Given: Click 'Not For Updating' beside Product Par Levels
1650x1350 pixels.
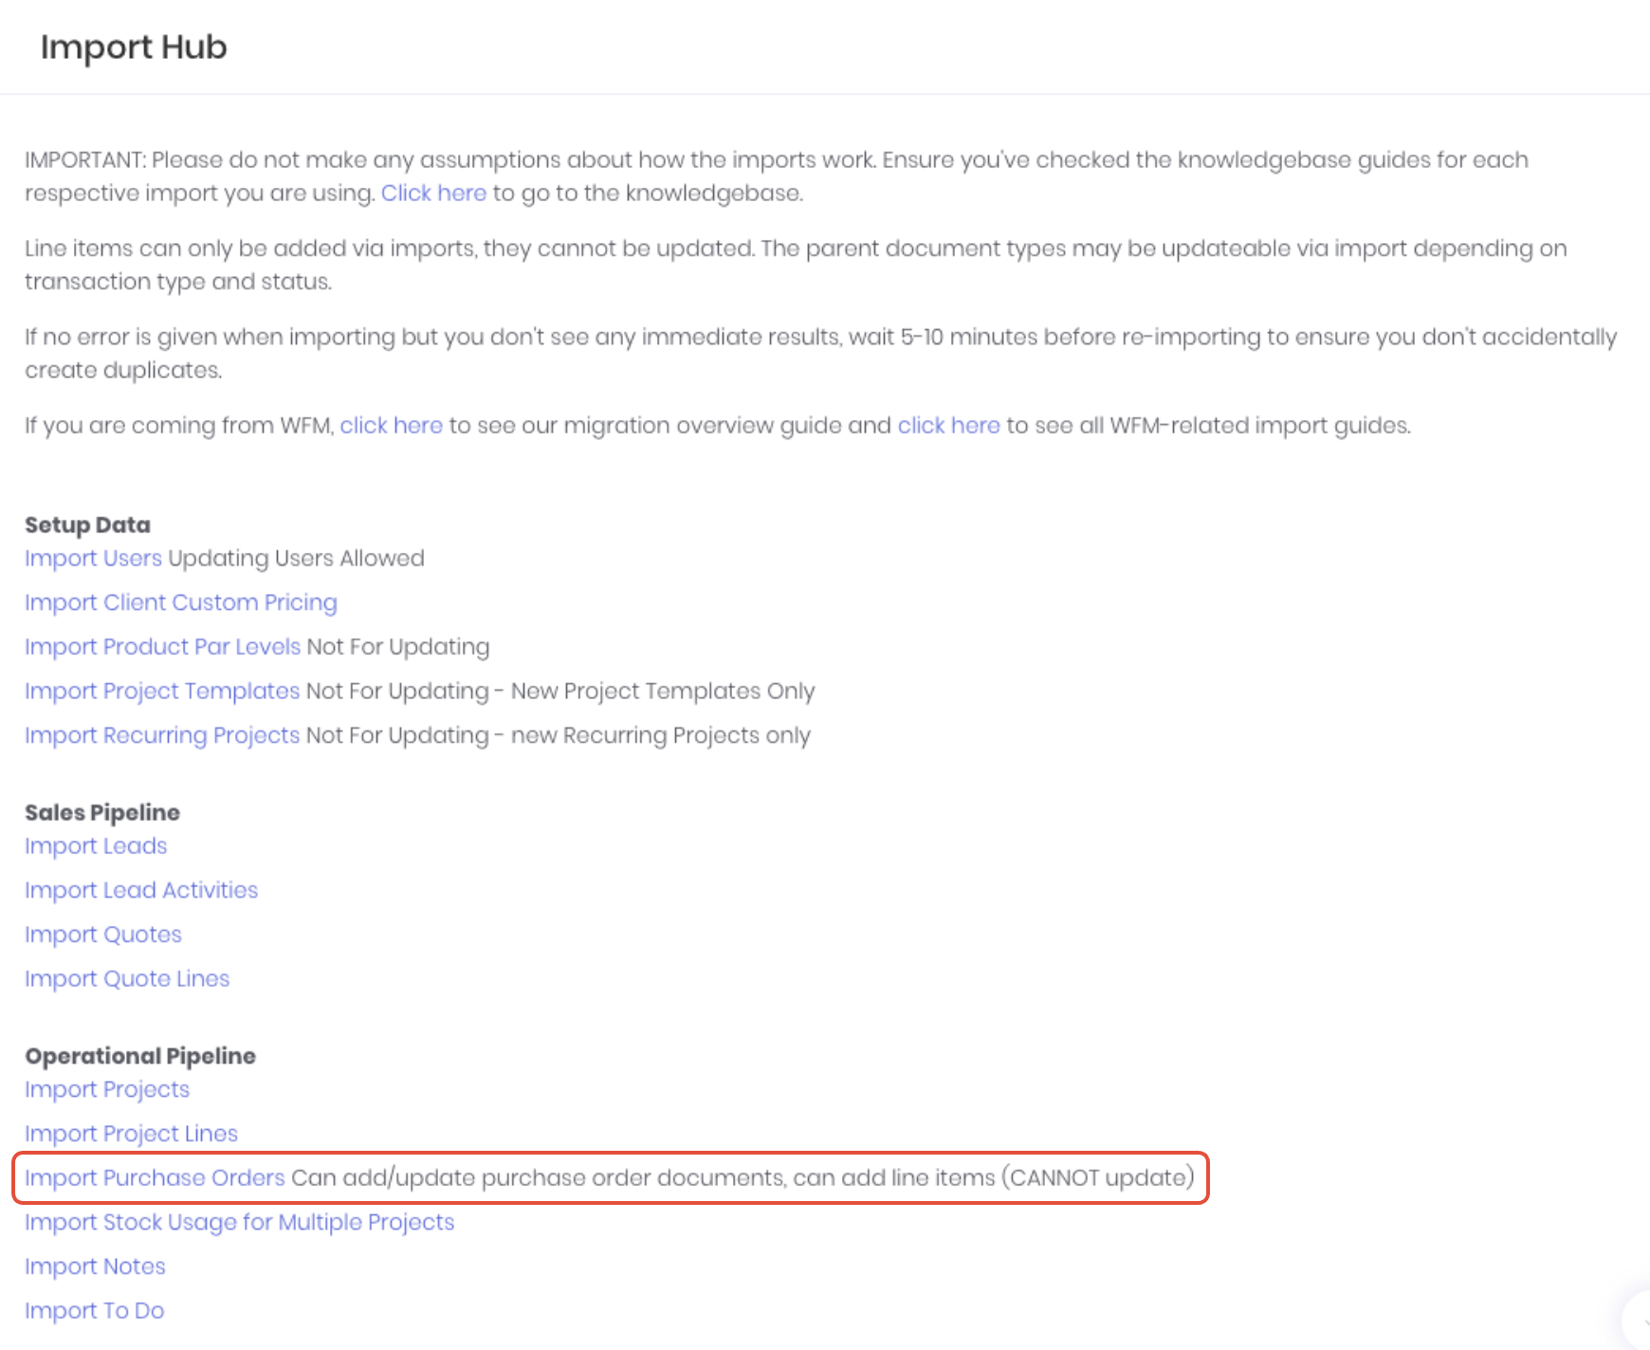Looking at the screenshot, I should click(398, 646).
